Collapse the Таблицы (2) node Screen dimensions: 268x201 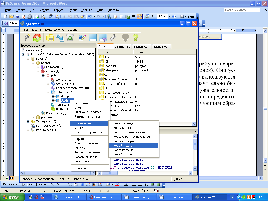tap(48, 92)
